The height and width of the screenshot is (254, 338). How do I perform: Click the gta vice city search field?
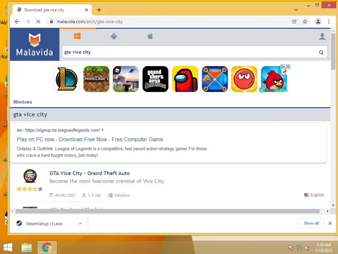click(190, 52)
